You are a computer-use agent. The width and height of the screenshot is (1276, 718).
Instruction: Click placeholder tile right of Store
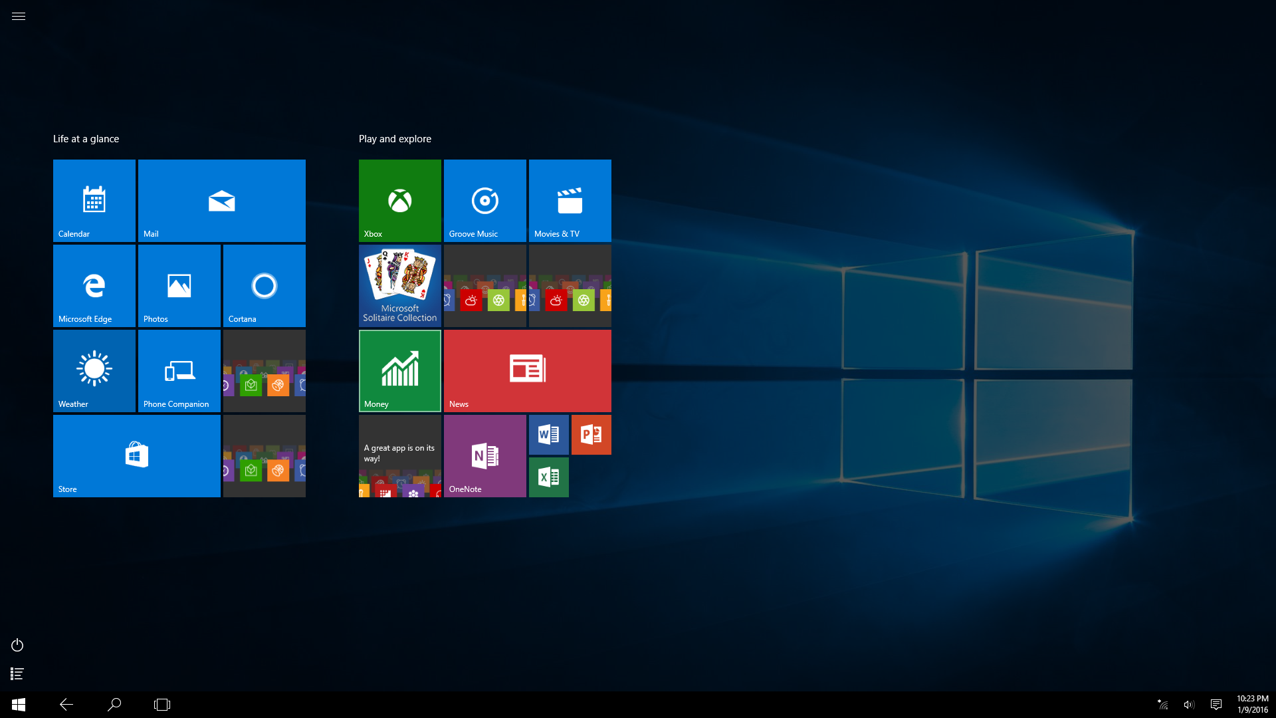[265, 456]
